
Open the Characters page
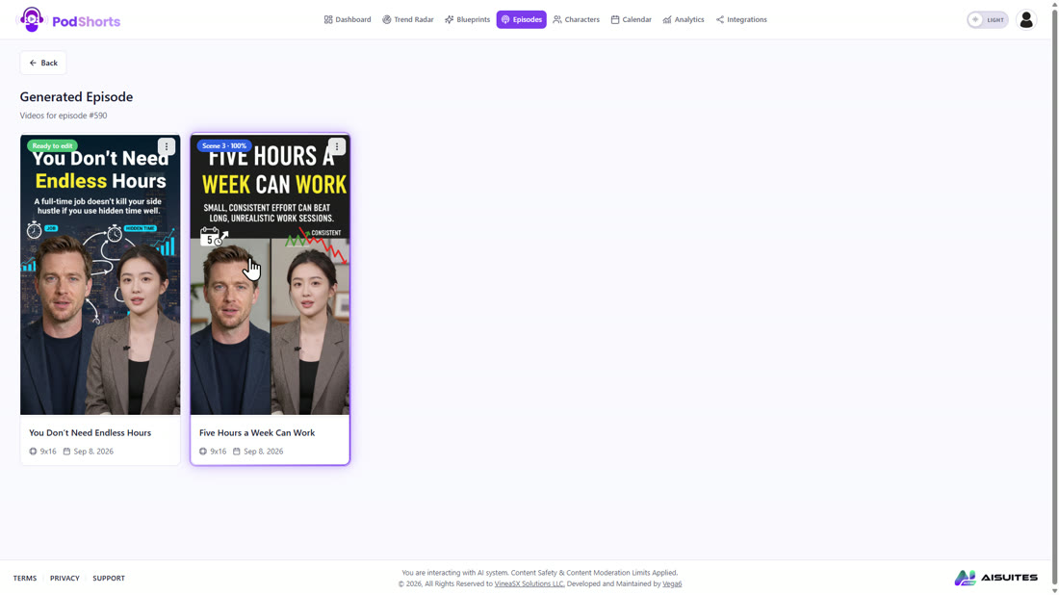pyautogui.click(x=576, y=19)
